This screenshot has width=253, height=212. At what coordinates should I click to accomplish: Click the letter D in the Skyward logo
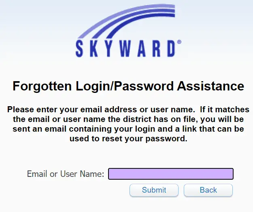click(x=171, y=48)
